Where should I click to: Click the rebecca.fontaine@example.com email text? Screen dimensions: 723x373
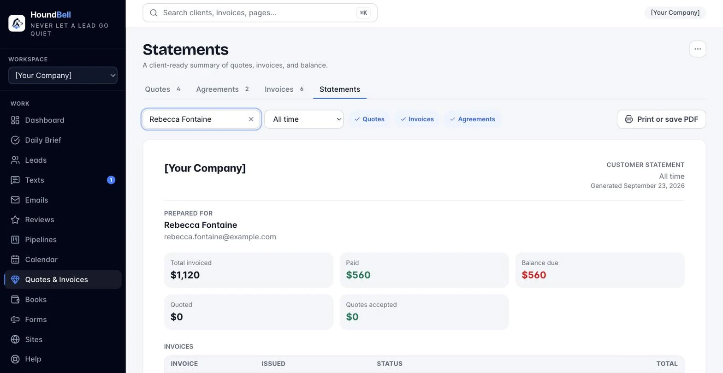click(220, 237)
